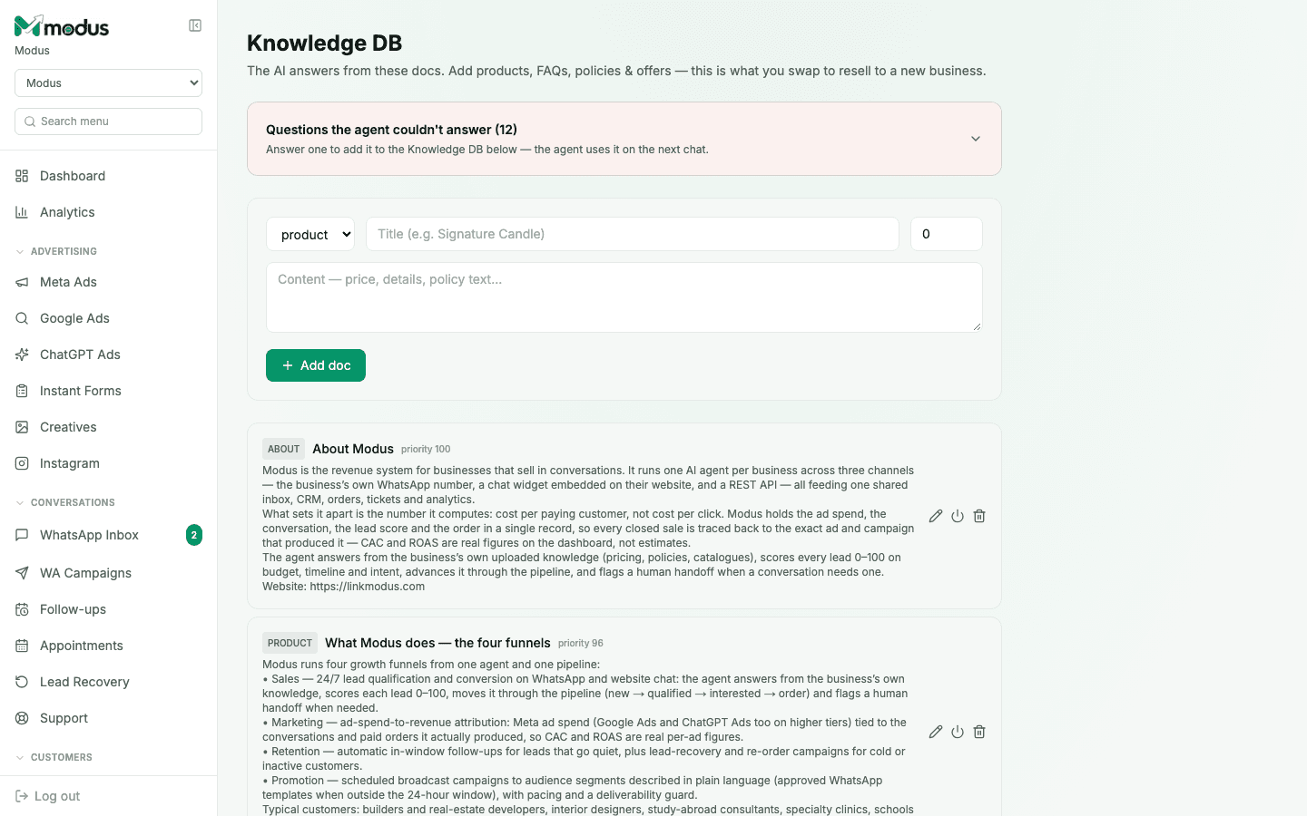Image resolution: width=1307 pixels, height=816 pixels.
Task: Click the Content textarea
Action: pyautogui.click(x=624, y=297)
